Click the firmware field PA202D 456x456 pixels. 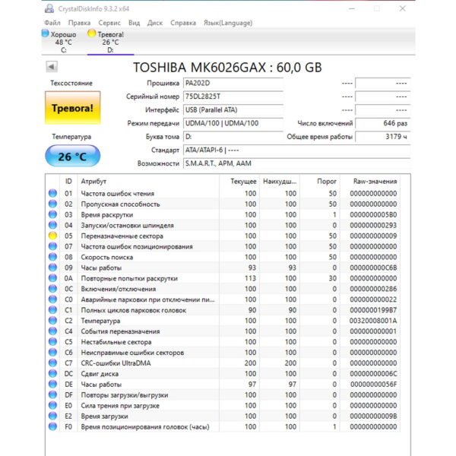coord(233,83)
